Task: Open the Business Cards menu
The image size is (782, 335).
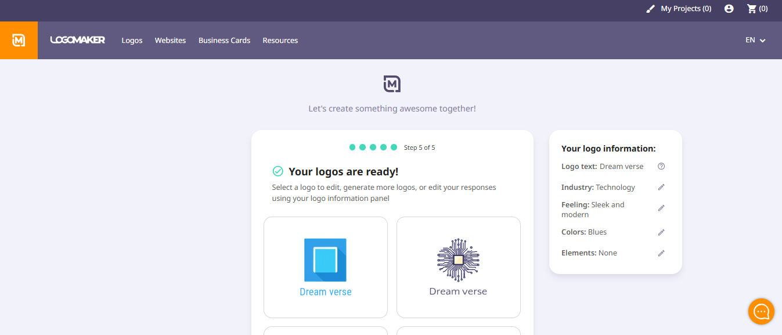Action: [224, 40]
